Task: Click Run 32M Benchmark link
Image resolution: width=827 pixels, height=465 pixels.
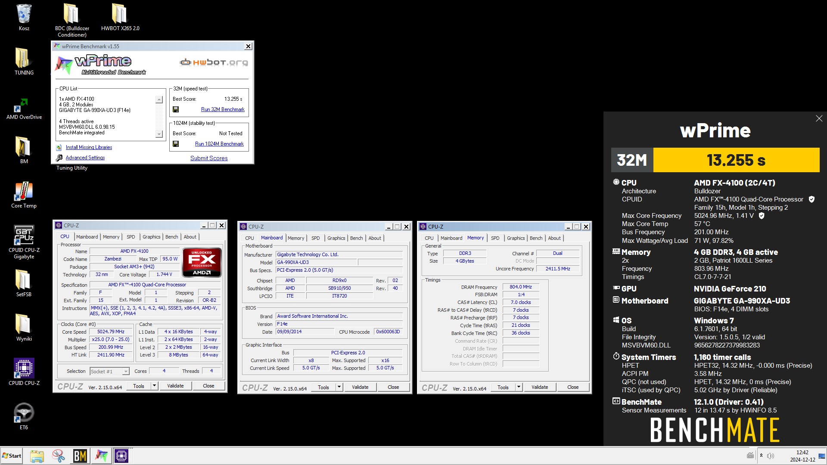Action: click(x=223, y=109)
